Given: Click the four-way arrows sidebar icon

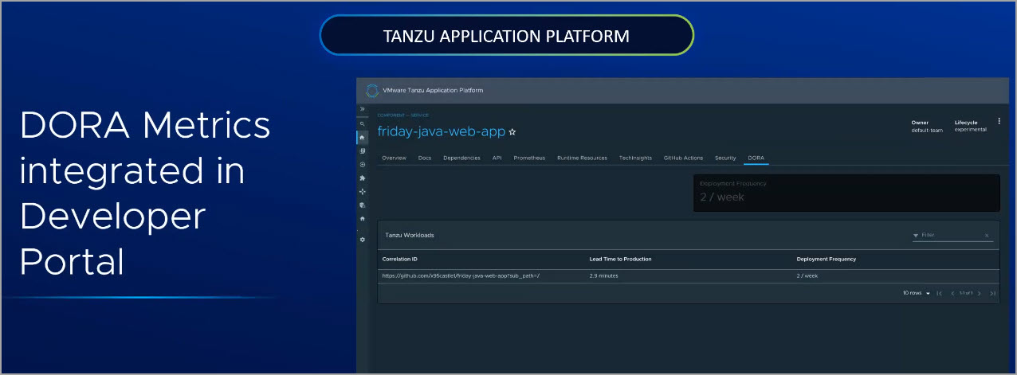Looking at the screenshot, I should tap(362, 191).
